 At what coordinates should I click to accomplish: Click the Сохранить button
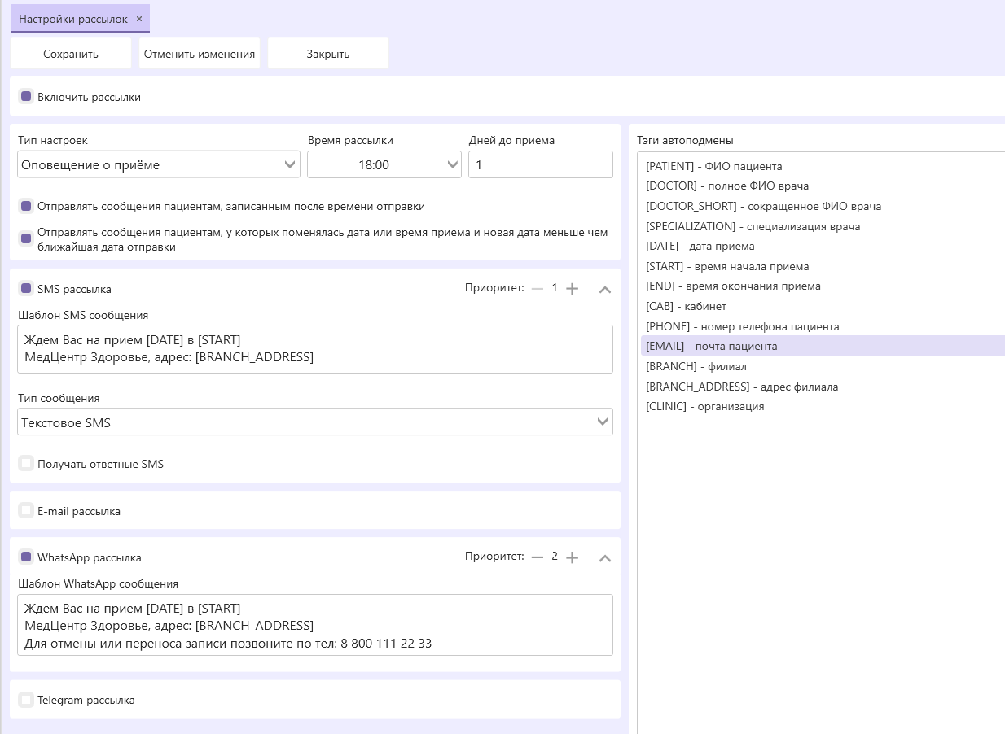[x=71, y=54]
